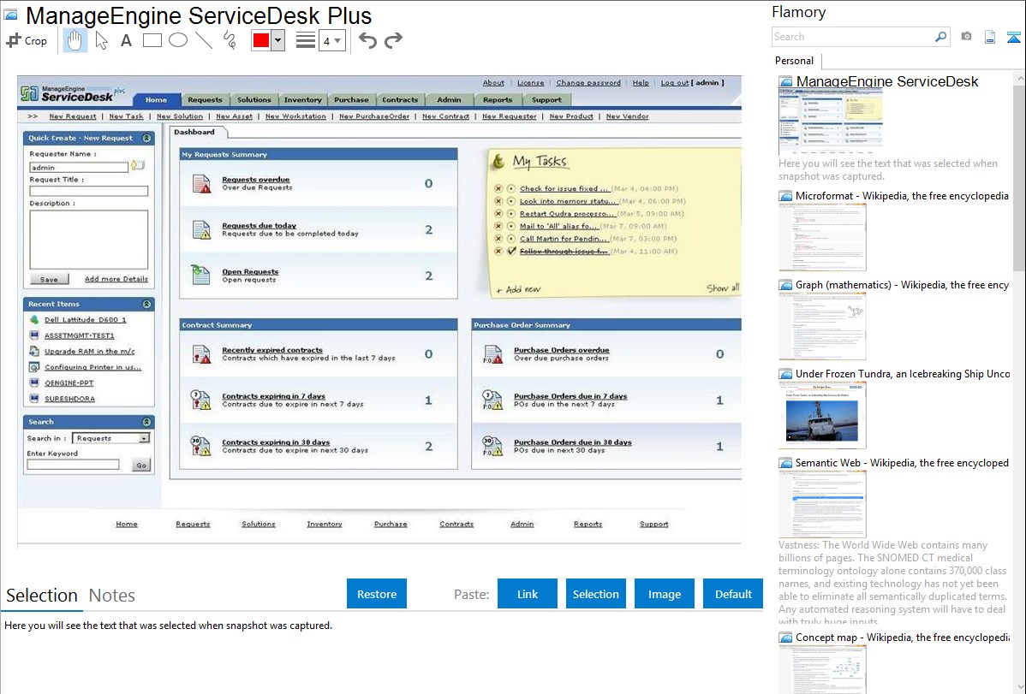Select the Crop tool
Image resolution: width=1026 pixels, height=694 pixels.
[27, 40]
